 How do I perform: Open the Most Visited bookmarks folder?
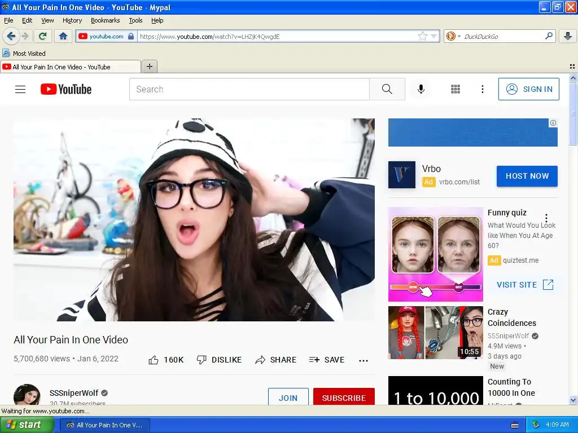24,54
